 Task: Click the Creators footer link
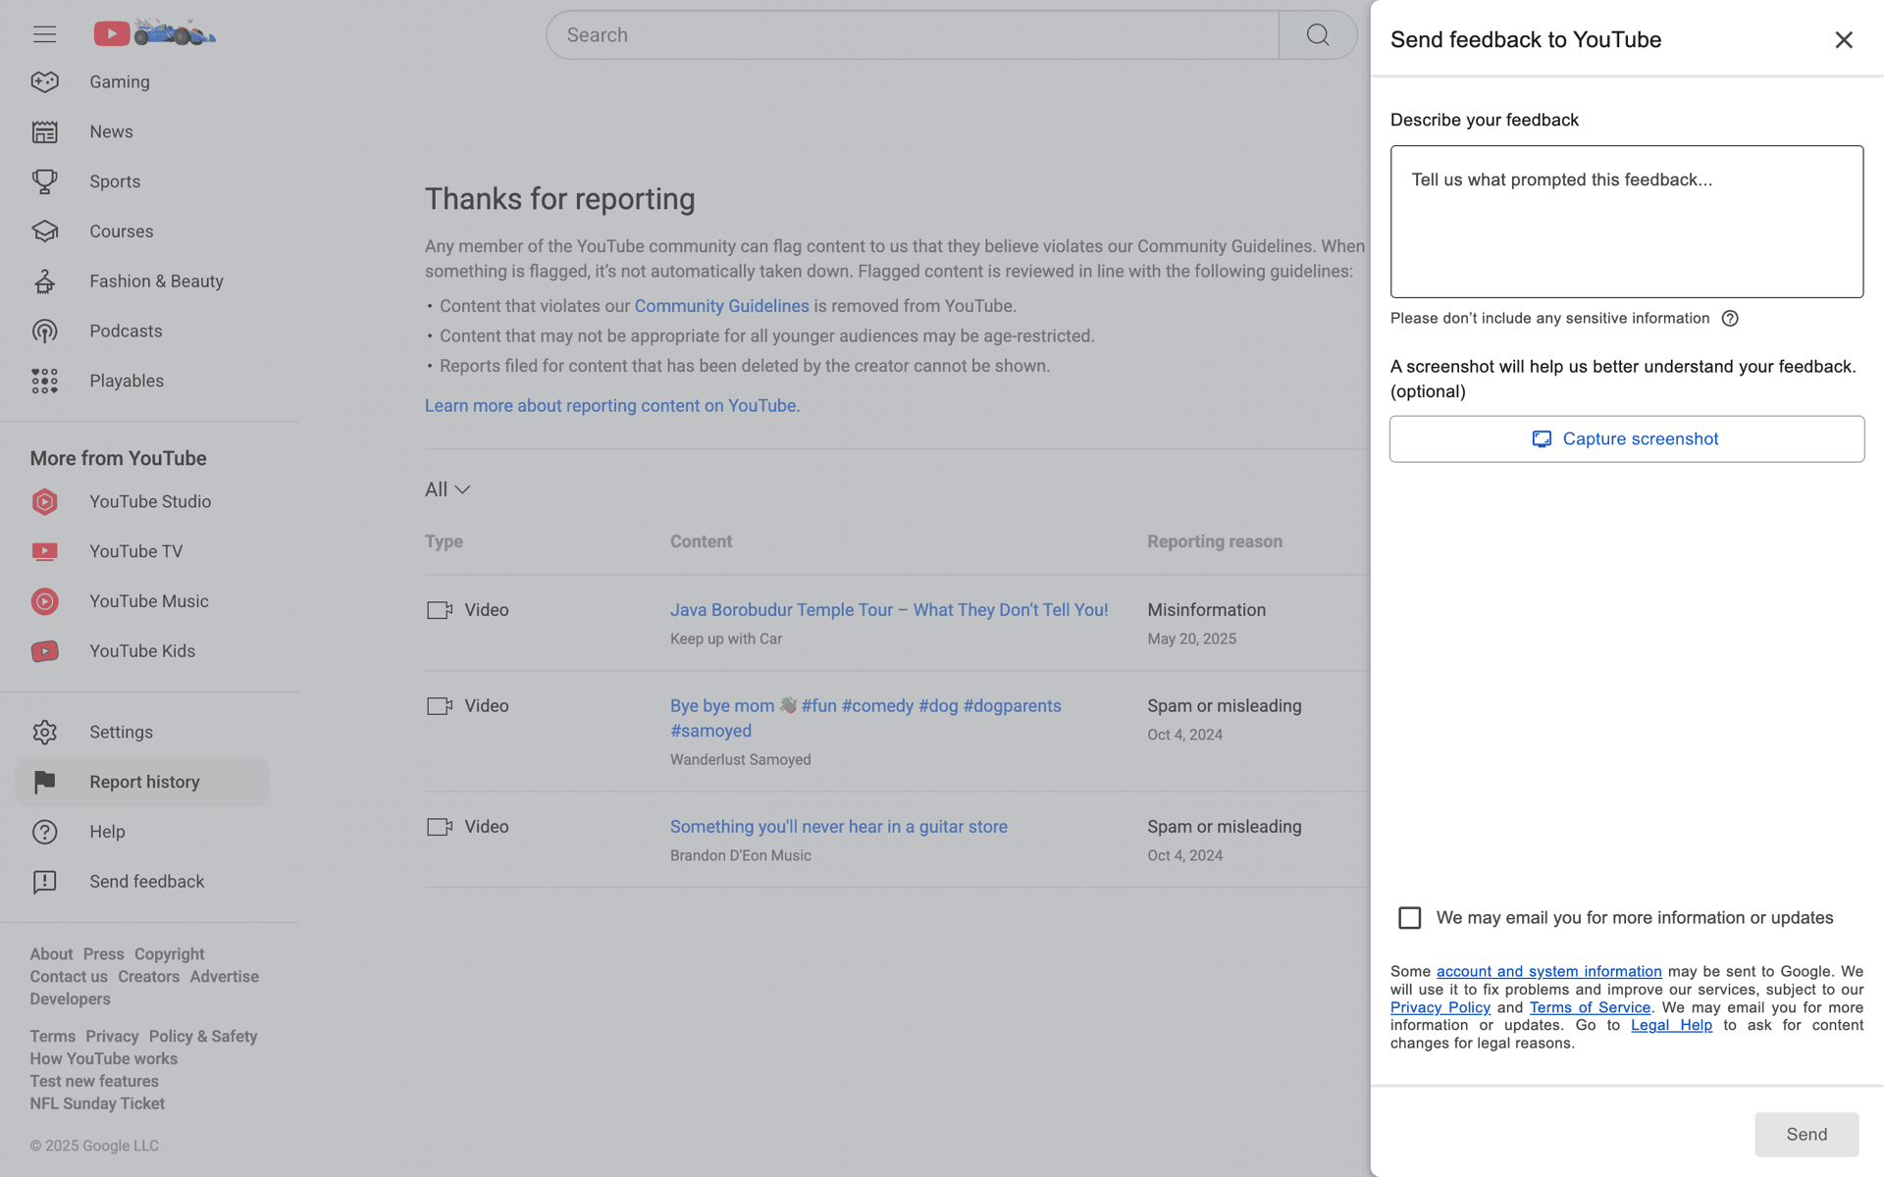pyautogui.click(x=148, y=977)
